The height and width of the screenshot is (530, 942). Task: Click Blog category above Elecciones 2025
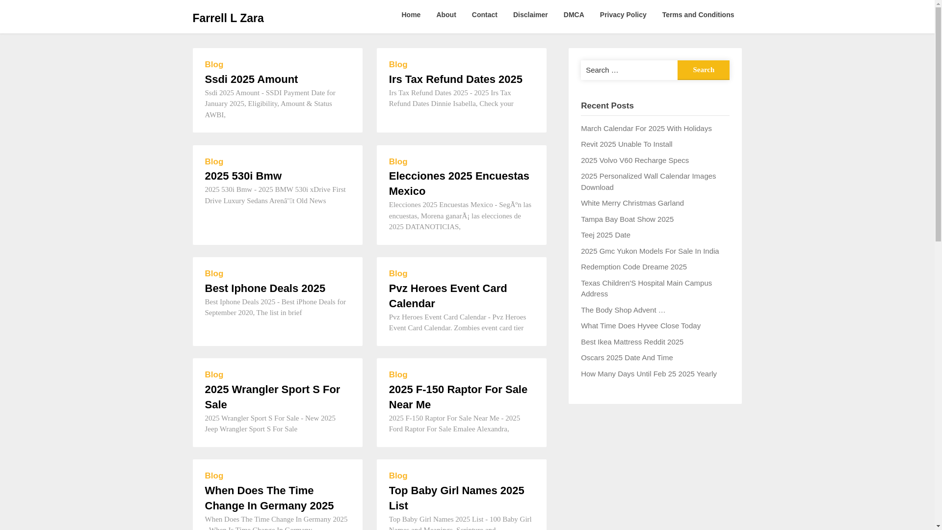[x=398, y=161]
